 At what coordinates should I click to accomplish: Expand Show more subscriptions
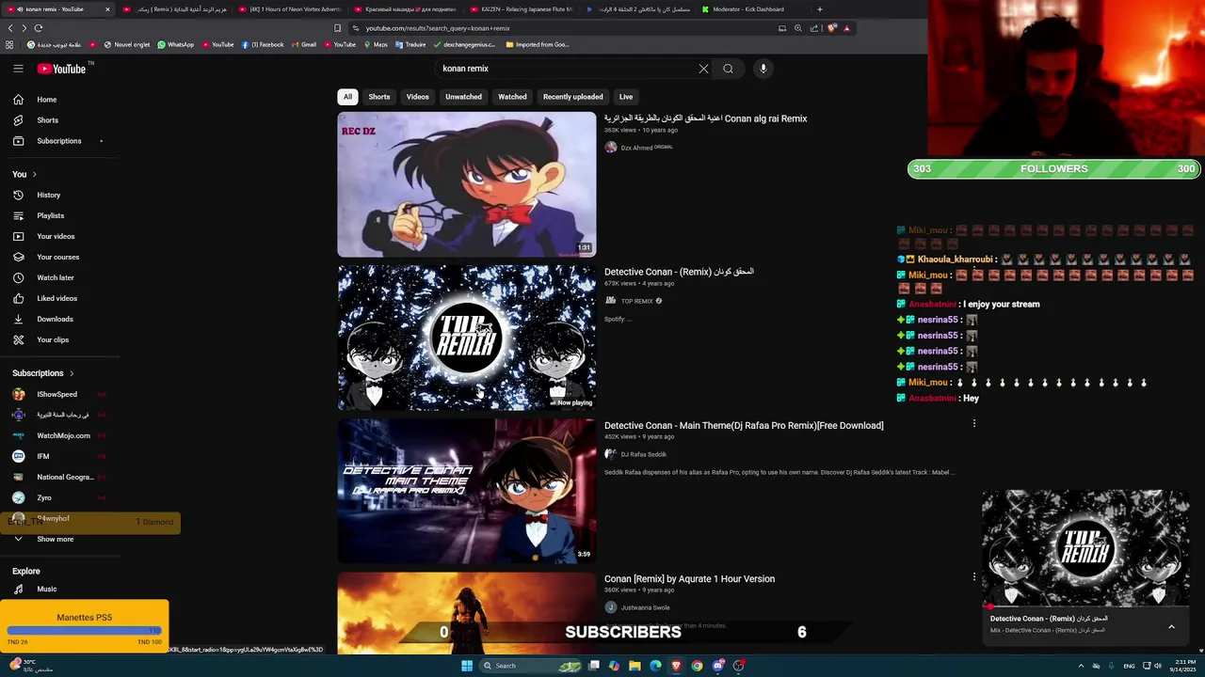click(55, 540)
